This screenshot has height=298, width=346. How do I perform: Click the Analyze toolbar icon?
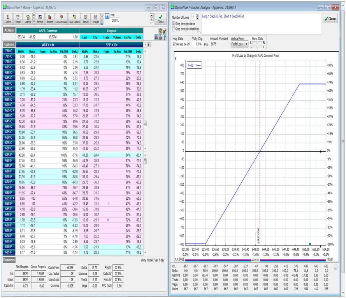point(96,19)
